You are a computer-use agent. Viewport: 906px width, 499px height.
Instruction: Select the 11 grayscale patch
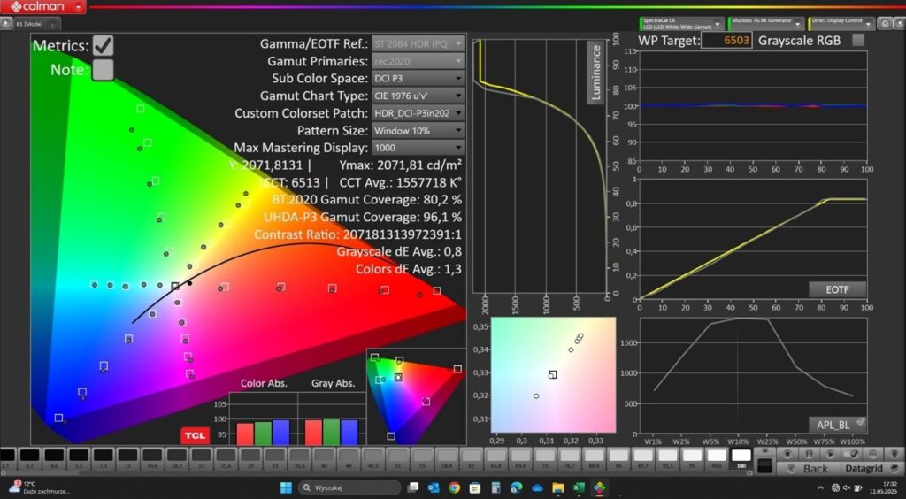pyautogui.click(x=127, y=458)
